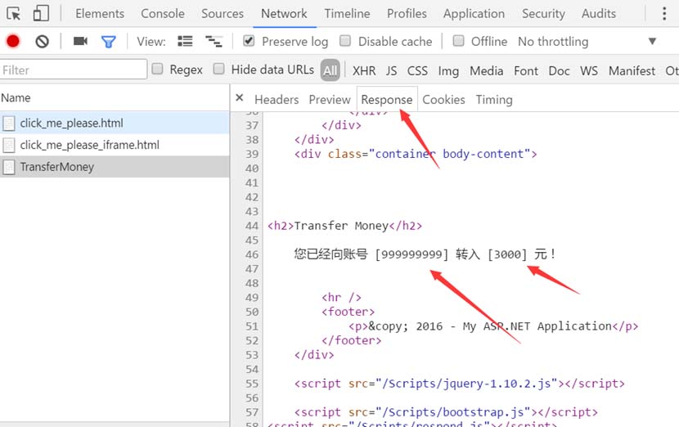Filter requests by Img
This screenshot has height=427, width=679.
(x=448, y=70)
